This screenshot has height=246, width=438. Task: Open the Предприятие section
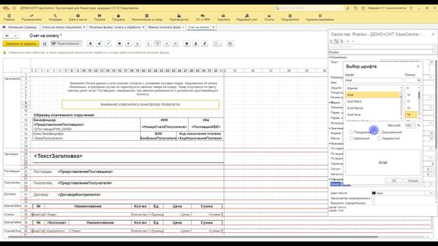click(x=290, y=17)
